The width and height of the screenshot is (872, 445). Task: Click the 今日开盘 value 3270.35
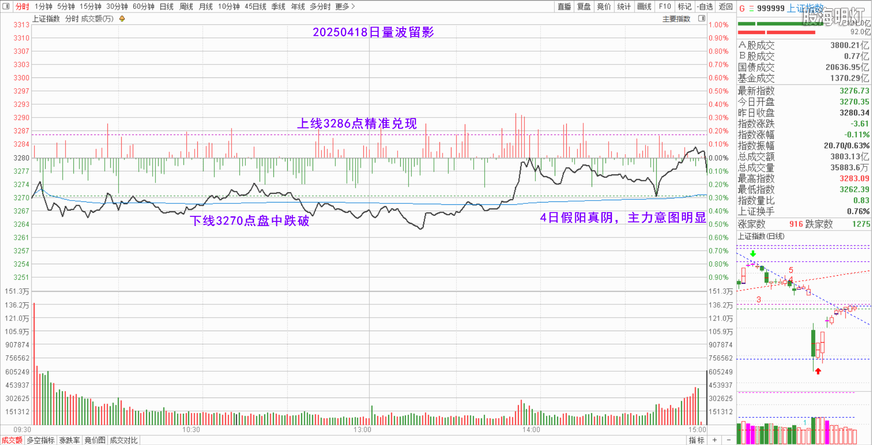(854, 102)
